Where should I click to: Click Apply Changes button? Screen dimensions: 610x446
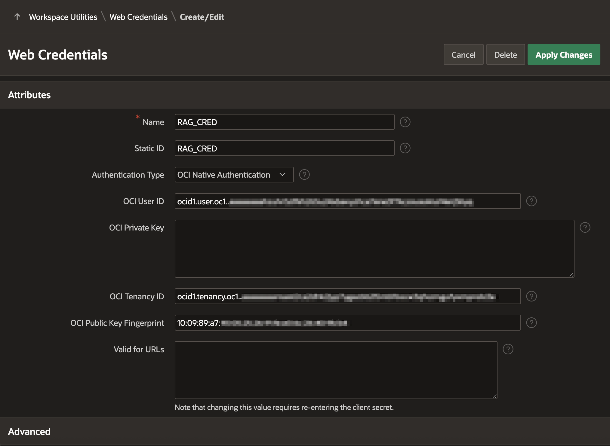coord(564,55)
